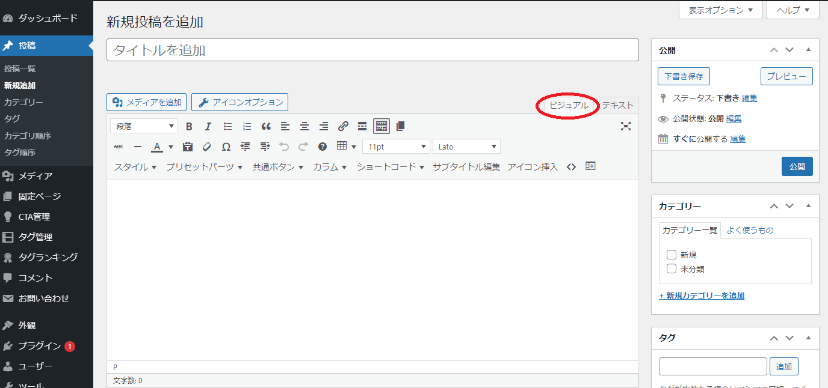Toggle the toolbar toggle button

click(382, 126)
